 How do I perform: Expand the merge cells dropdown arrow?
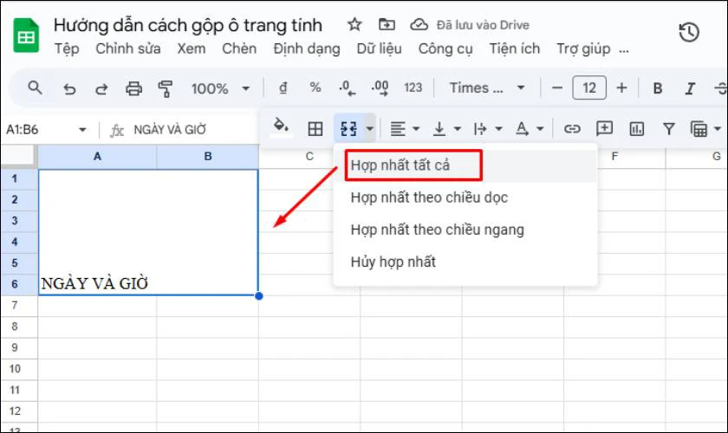coord(370,129)
